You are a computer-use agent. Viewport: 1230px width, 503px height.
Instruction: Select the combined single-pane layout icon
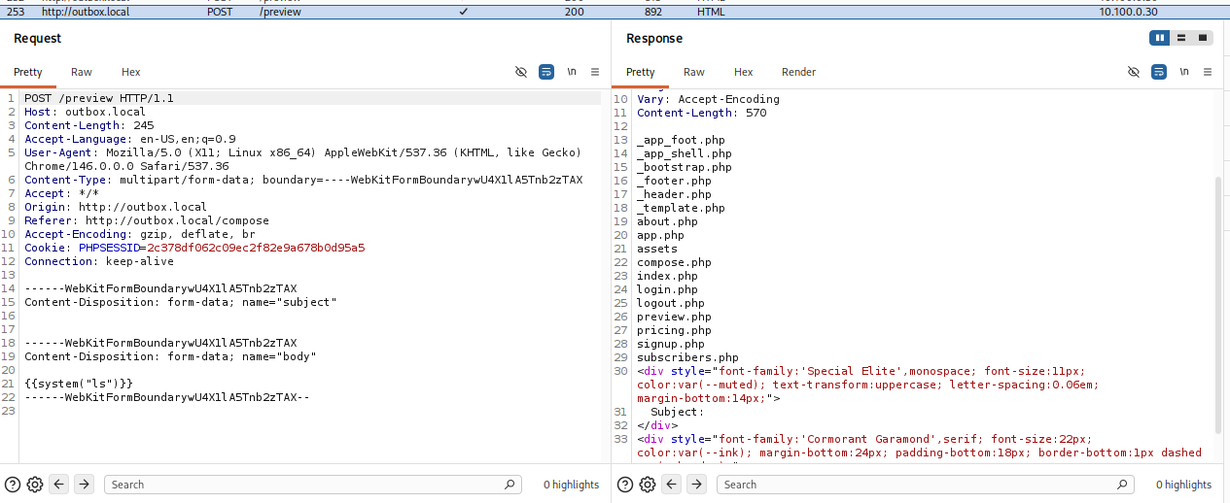pyautogui.click(x=1202, y=38)
